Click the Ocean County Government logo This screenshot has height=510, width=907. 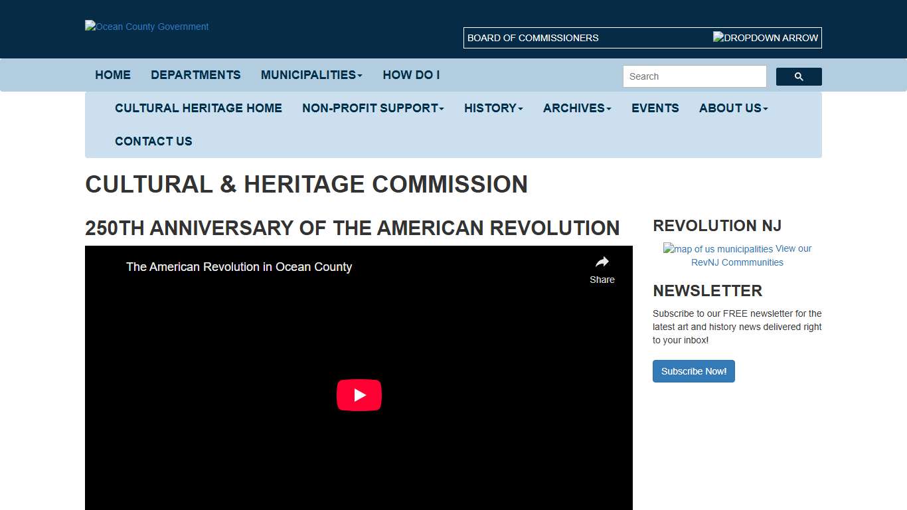pos(146,27)
